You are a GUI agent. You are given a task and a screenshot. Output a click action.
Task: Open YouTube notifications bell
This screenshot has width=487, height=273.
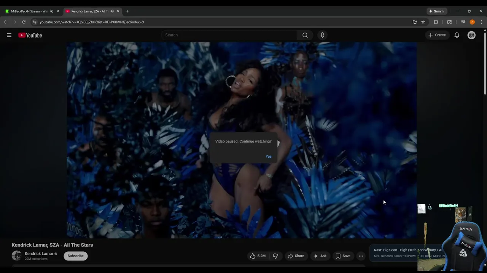pyautogui.click(x=457, y=35)
